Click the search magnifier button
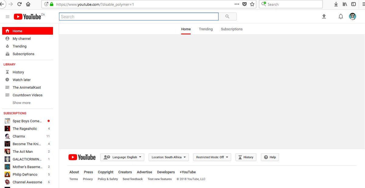The image size is (365, 188). click(227, 17)
